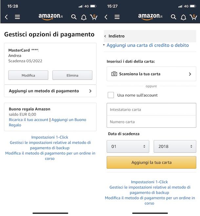This screenshot has height=216, width=200.
Task: Open the shopping cart on right screen
Action: (x=193, y=17)
